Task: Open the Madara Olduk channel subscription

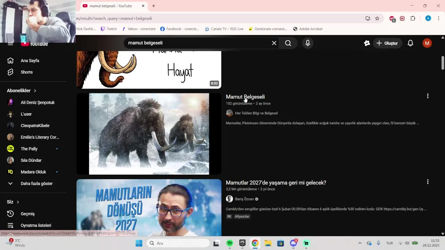Action: (33, 172)
